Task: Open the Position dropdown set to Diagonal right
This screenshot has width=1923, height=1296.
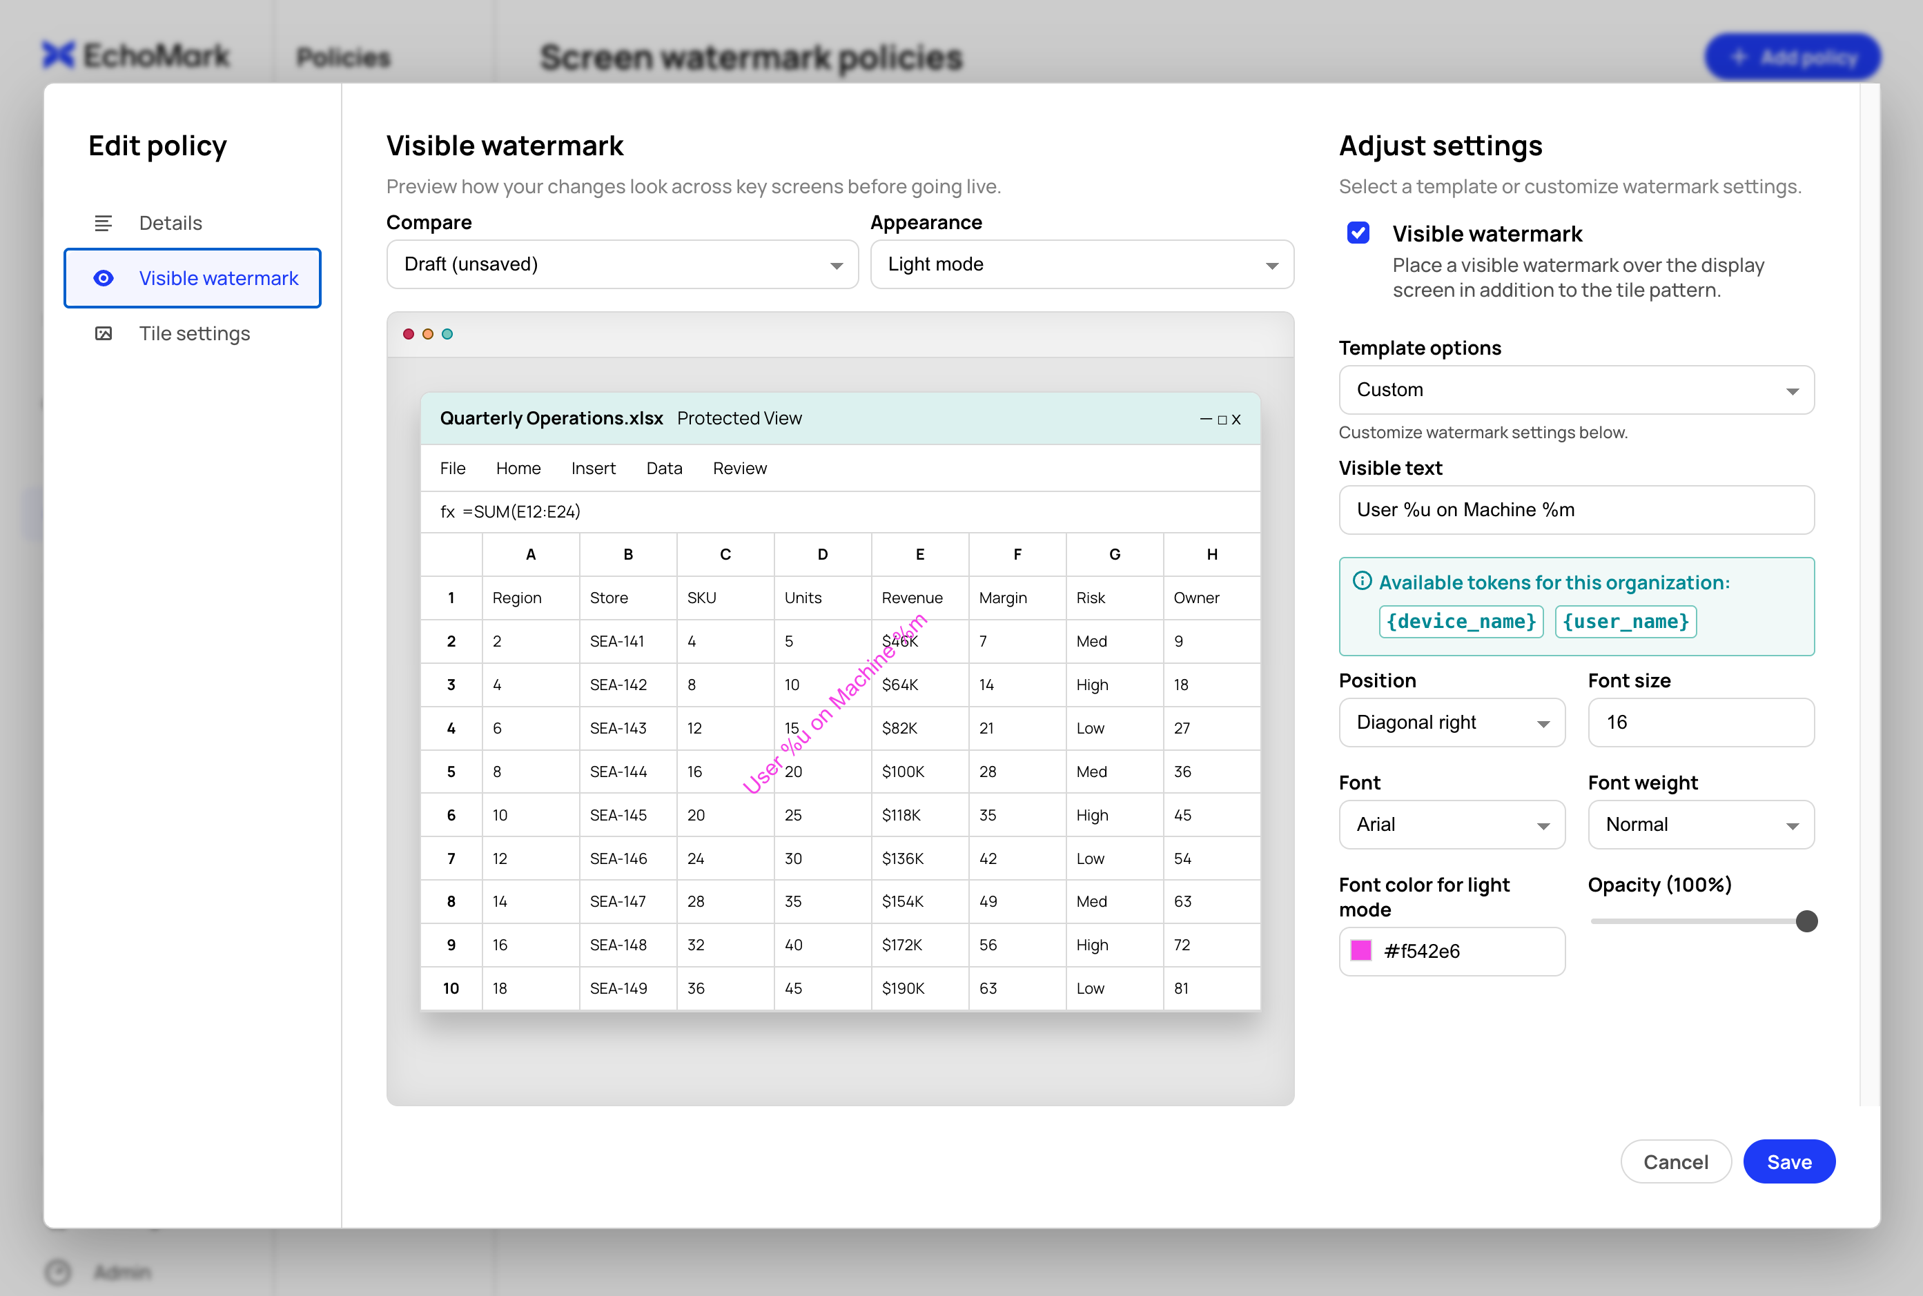Action: [1452, 723]
